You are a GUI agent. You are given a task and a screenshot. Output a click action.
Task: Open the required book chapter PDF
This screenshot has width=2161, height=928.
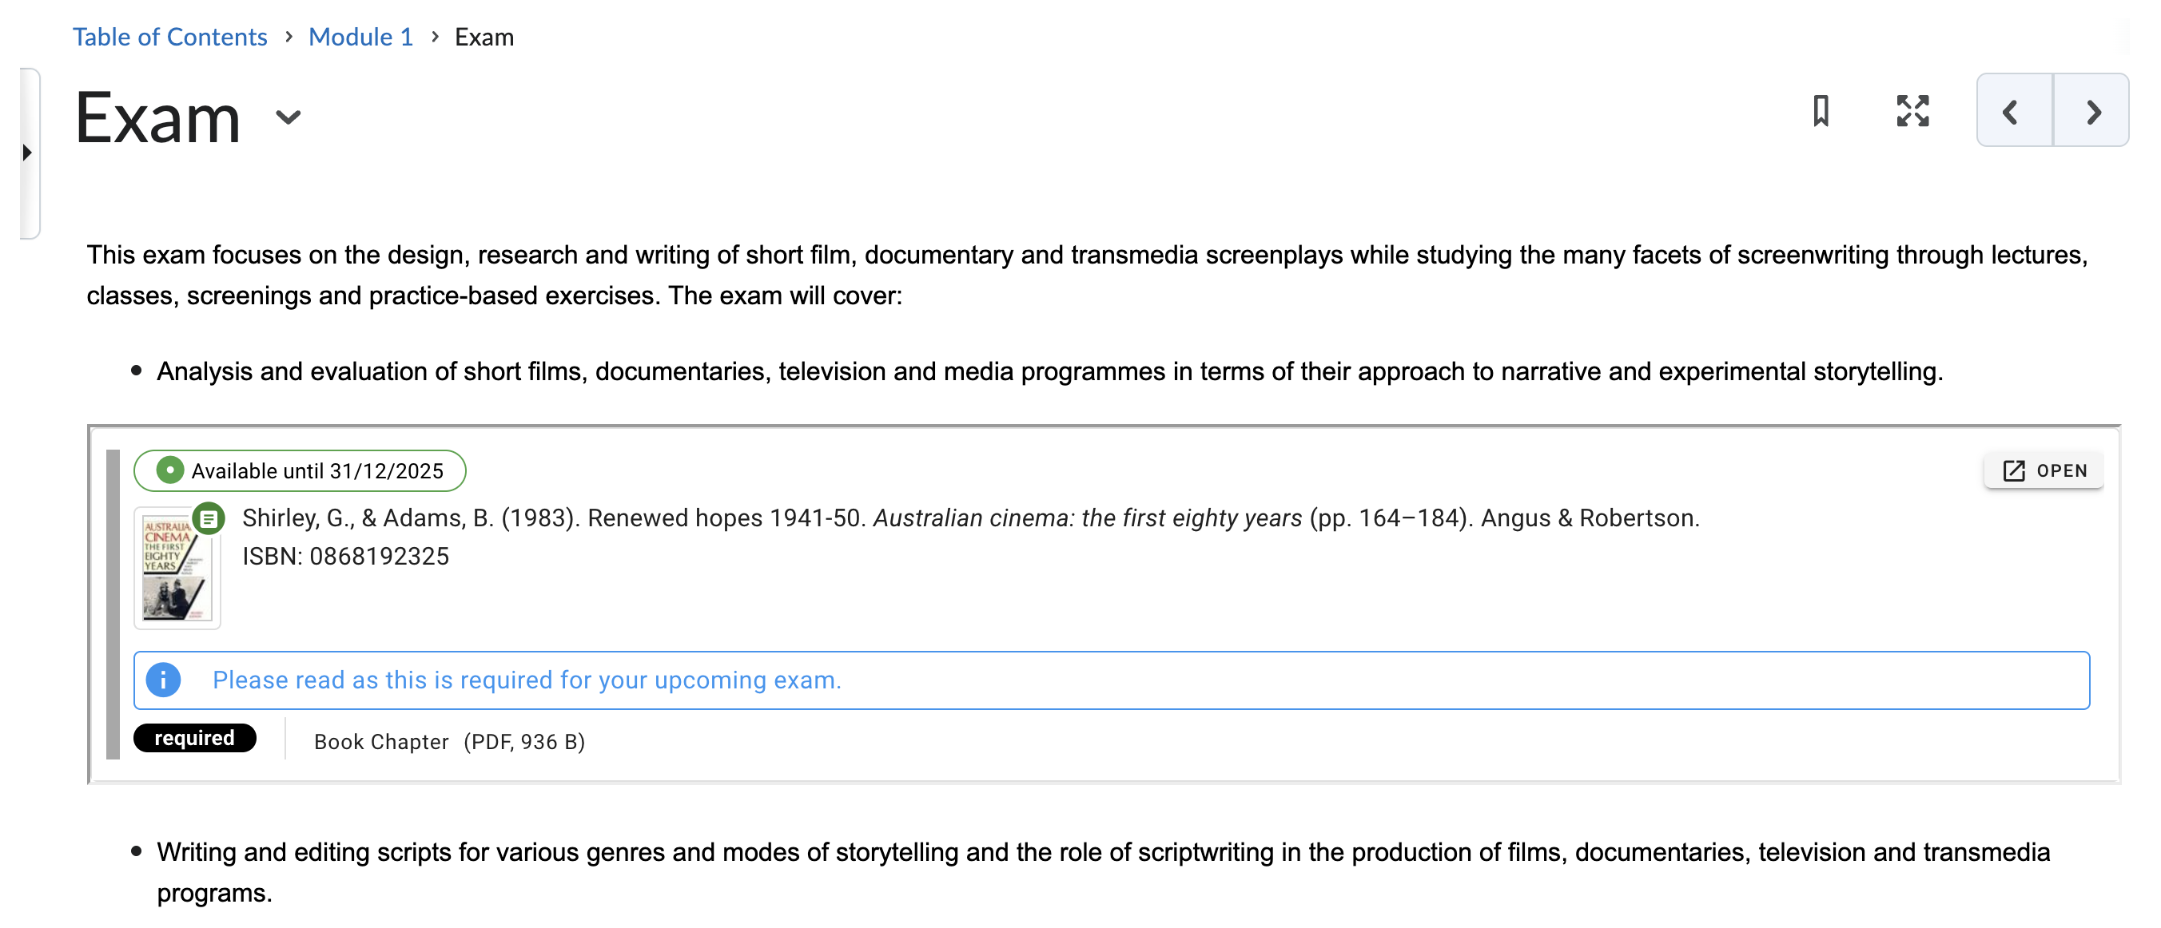2043,470
